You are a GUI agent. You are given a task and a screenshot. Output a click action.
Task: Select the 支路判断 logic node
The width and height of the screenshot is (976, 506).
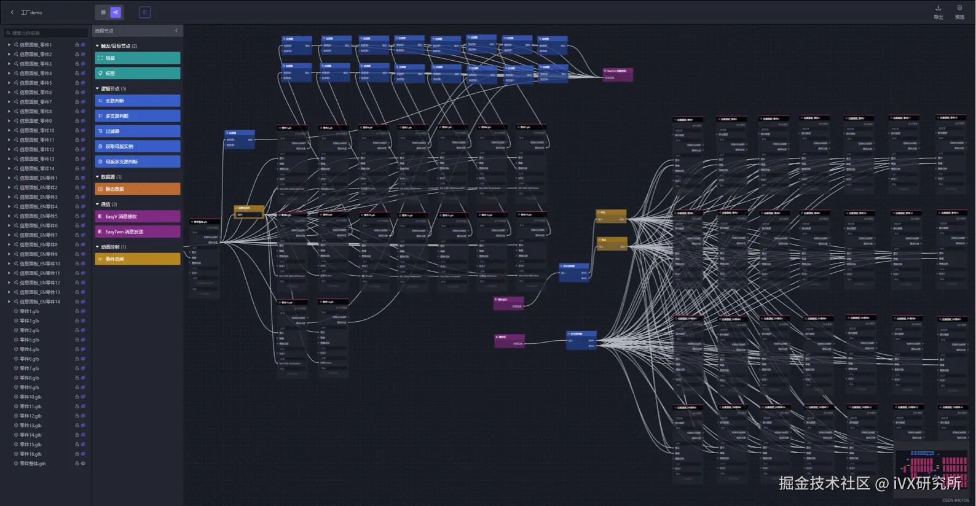[x=138, y=101]
